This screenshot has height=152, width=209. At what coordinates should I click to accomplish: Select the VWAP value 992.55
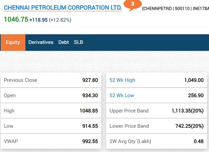coord(90,141)
